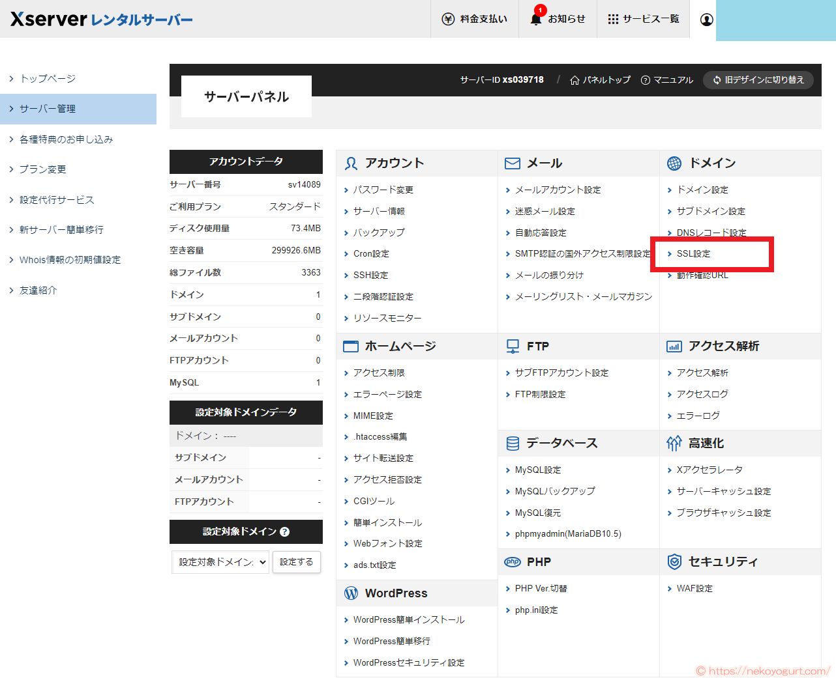Click the FTP monitor icon

click(513, 345)
